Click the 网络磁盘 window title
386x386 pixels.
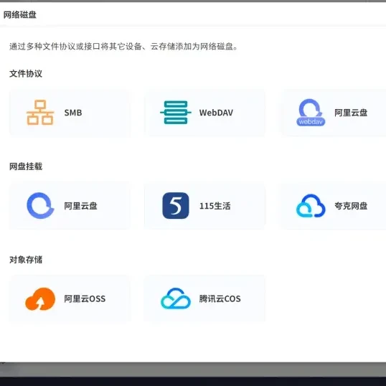[x=19, y=15]
